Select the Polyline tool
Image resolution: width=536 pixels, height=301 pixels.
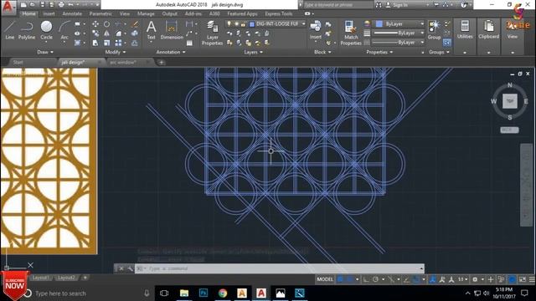point(27,30)
